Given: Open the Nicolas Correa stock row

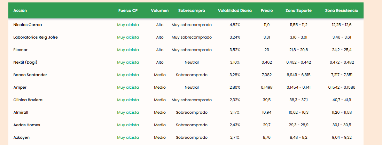Looking at the screenshot, I should [x=28, y=25].
